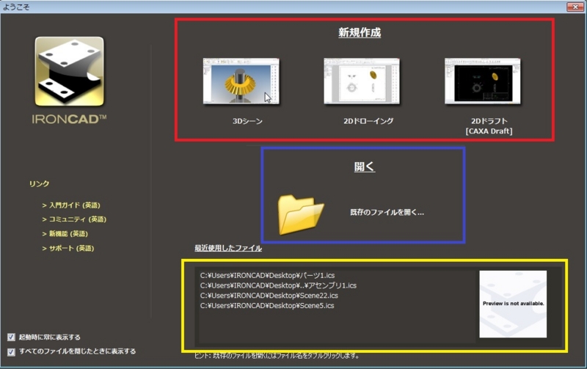Toggle 起動時に常に表示する checkbox
The width and height of the screenshot is (587, 369).
11,337
